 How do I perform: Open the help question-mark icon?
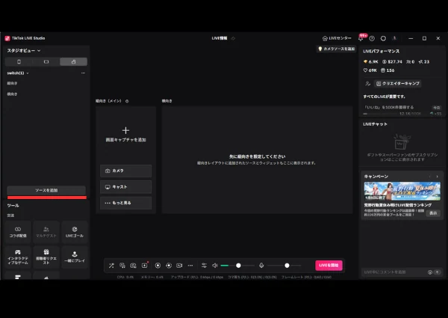pyautogui.click(x=372, y=38)
